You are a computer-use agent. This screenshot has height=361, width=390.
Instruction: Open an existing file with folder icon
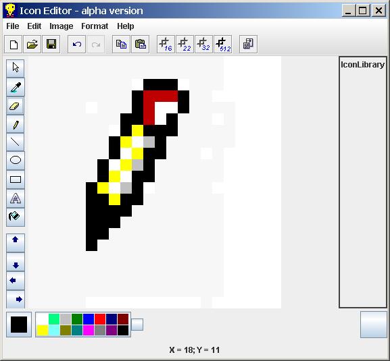(32, 45)
